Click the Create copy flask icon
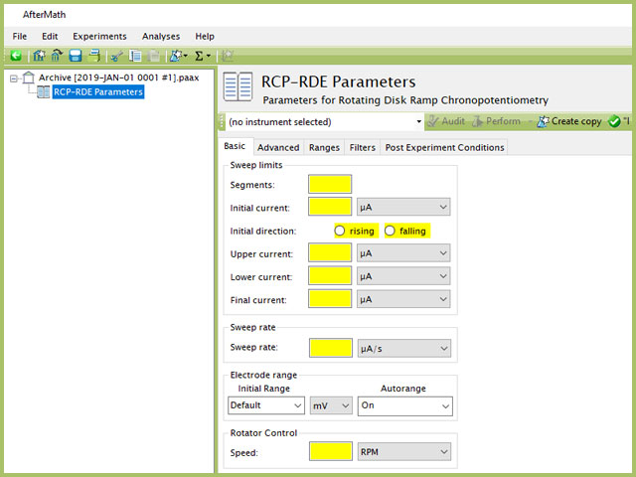Image resolution: width=636 pixels, height=477 pixels. point(543,121)
